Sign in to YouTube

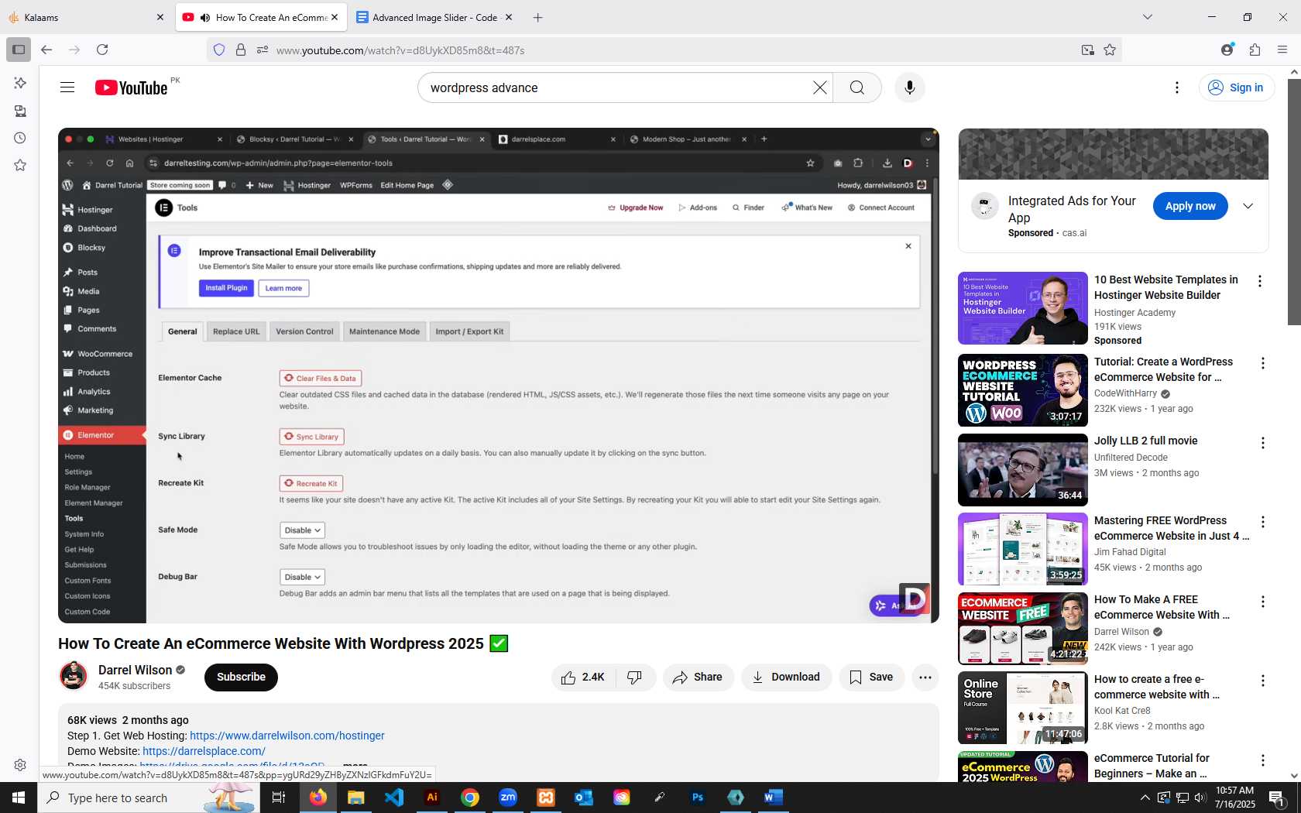point(1237,87)
